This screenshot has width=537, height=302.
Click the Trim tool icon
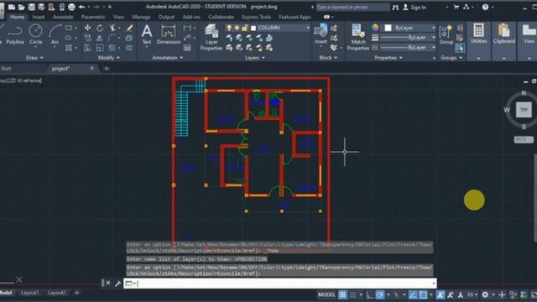(x=112, y=28)
